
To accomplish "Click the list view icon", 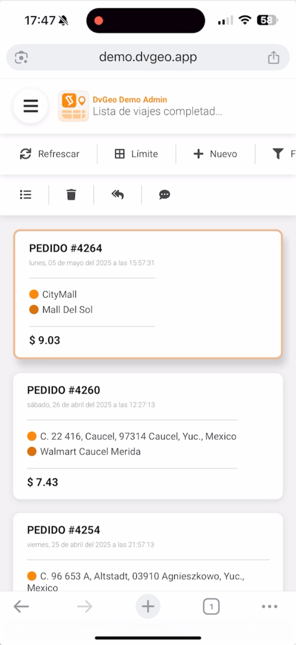I will pyautogui.click(x=26, y=195).
